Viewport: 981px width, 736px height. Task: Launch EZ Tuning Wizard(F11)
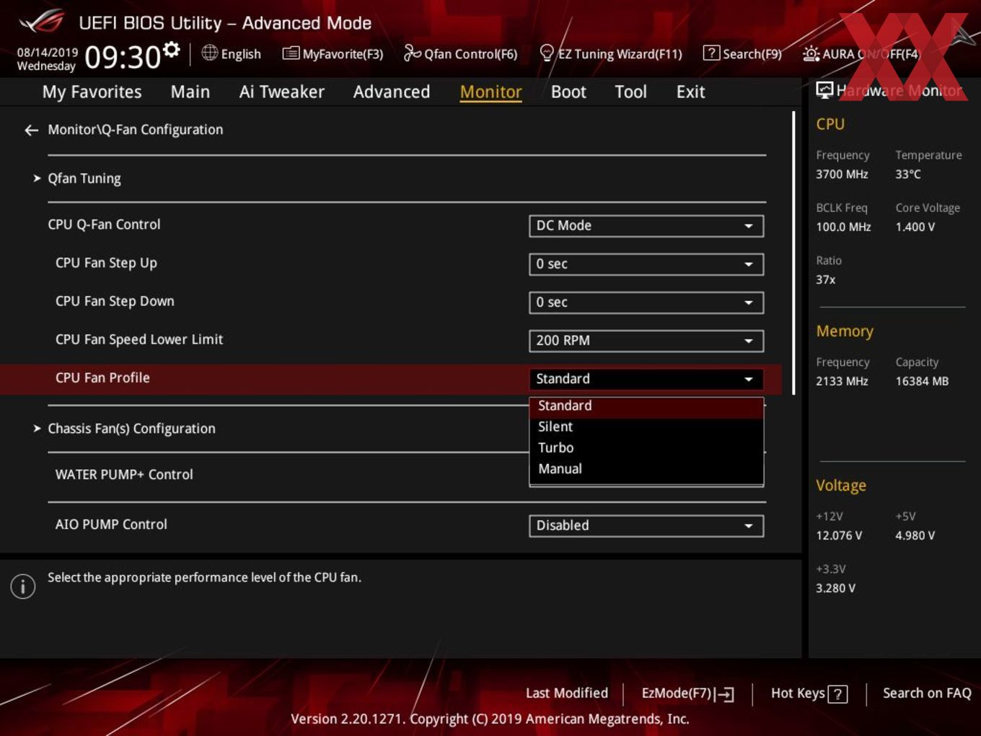click(610, 53)
